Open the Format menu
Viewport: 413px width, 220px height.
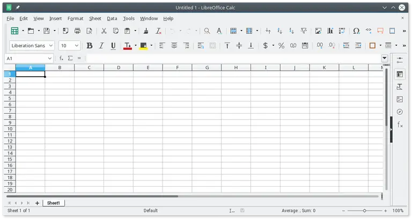[x=75, y=18]
